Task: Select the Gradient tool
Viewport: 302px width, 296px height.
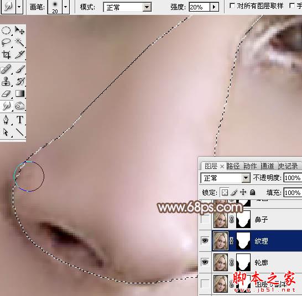Action: (x=19, y=94)
